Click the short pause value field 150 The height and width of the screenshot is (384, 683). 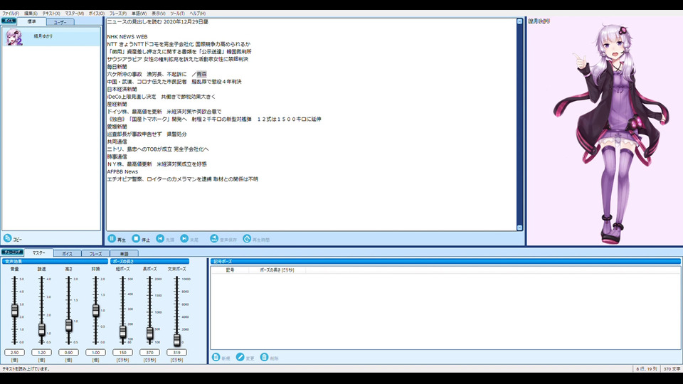[x=123, y=352]
